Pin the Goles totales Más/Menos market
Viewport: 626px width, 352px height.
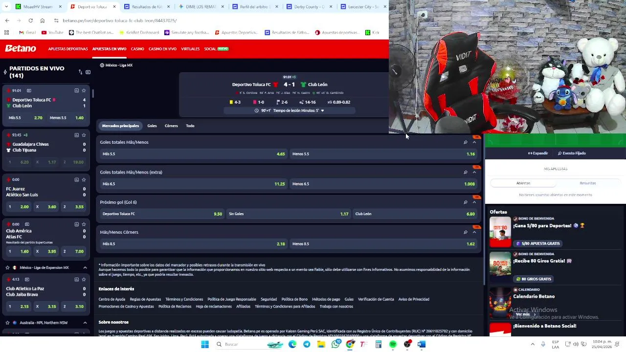465,142
